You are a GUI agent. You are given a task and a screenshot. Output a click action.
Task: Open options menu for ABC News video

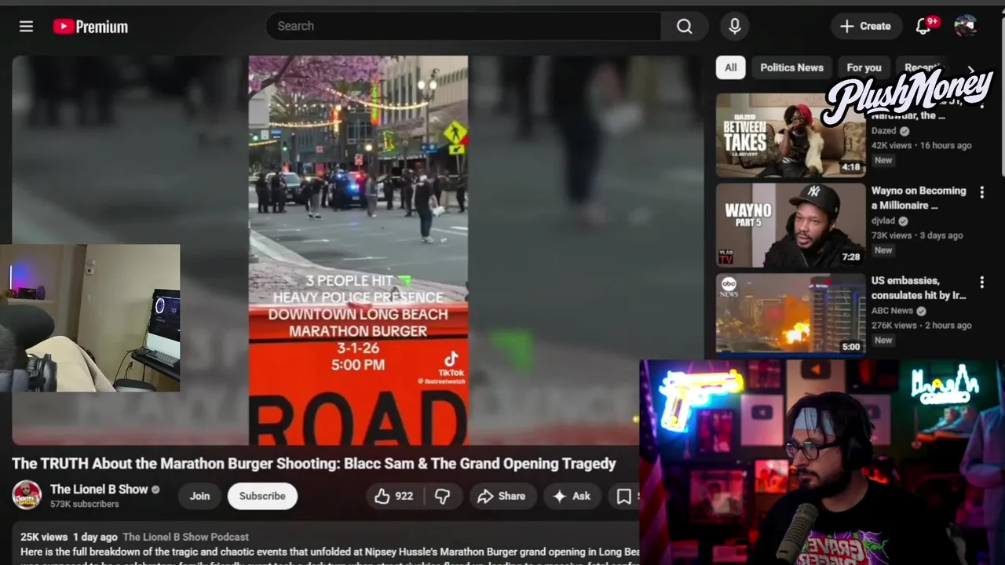click(981, 282)
